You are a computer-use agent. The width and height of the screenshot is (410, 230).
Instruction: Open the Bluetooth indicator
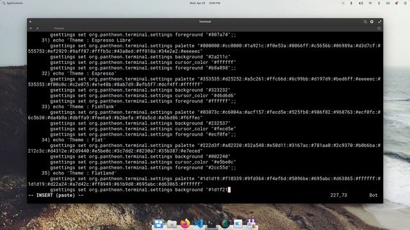pos(379,3)
